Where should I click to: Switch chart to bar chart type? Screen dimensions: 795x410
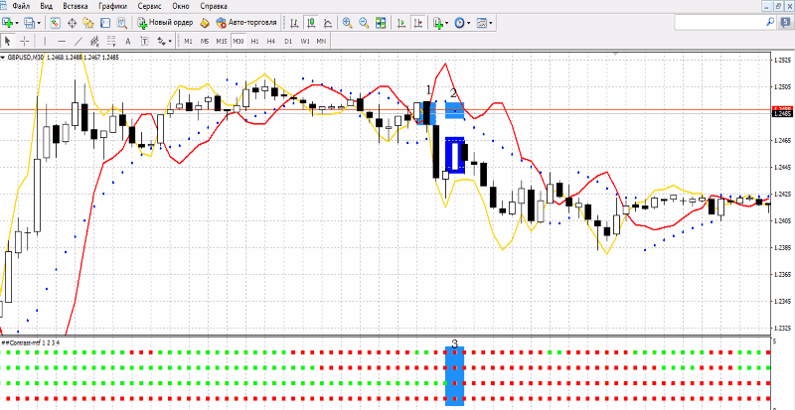(295, 23)
